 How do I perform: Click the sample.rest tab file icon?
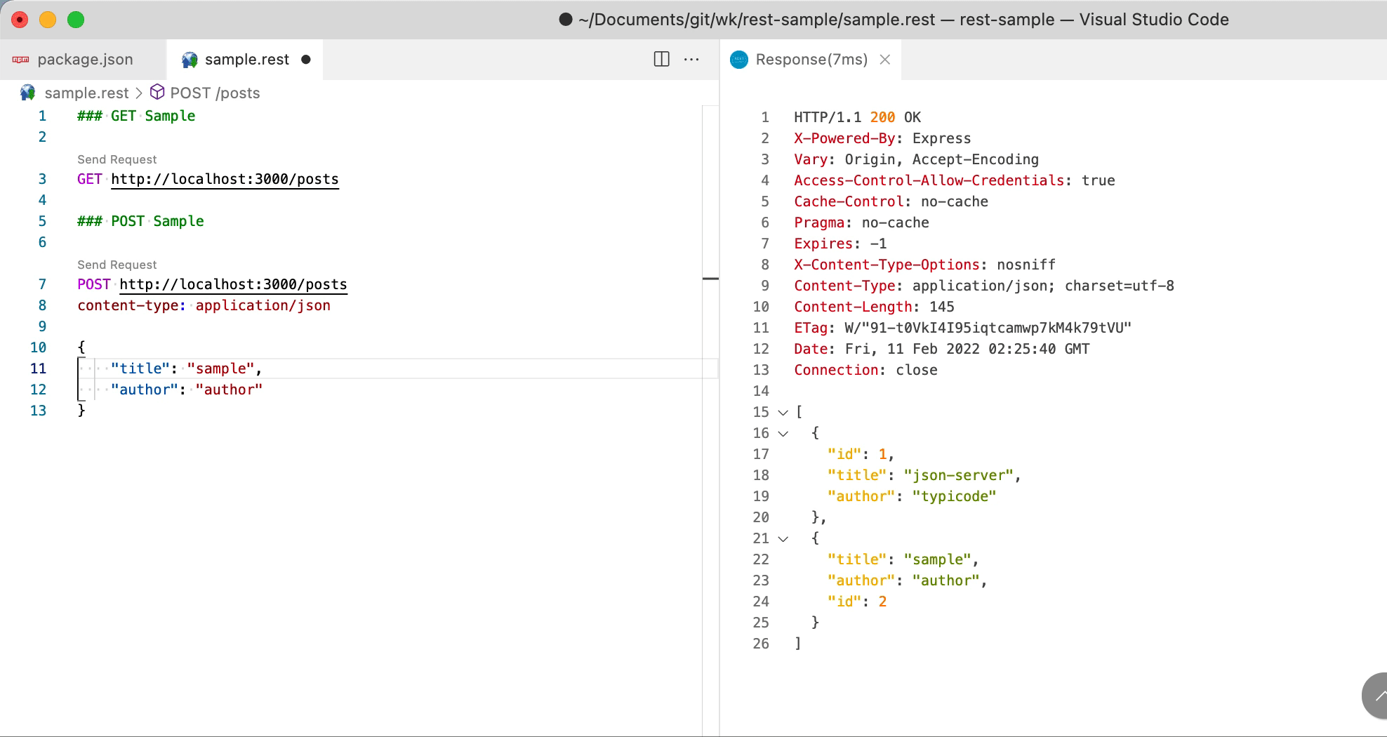click(x=190, y=60)
